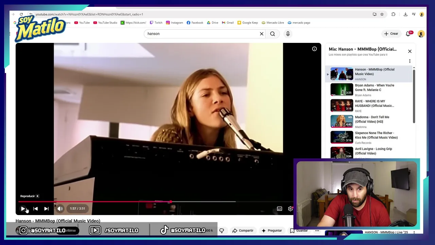Dislike the video with thumbs-down
The image size is (435, 245).
pyautogui.click(x=222, y=230)
